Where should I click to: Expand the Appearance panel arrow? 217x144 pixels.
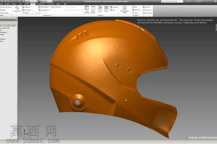pyautogui.click(x=51, y=15)
